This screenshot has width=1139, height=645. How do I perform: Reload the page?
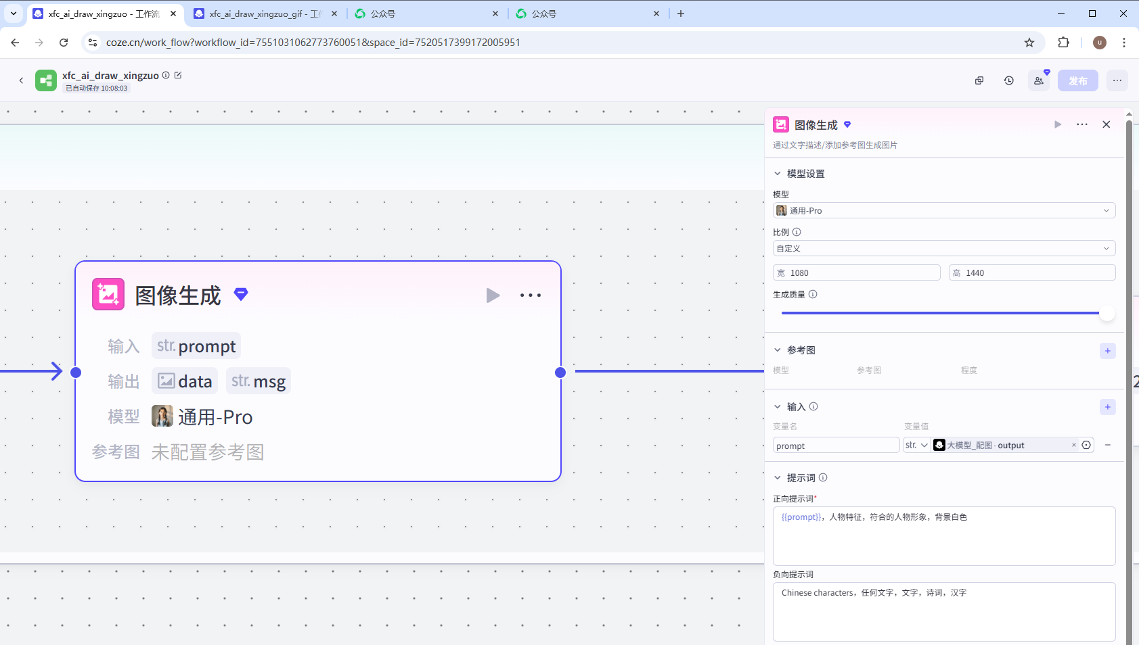pos(64,43)
